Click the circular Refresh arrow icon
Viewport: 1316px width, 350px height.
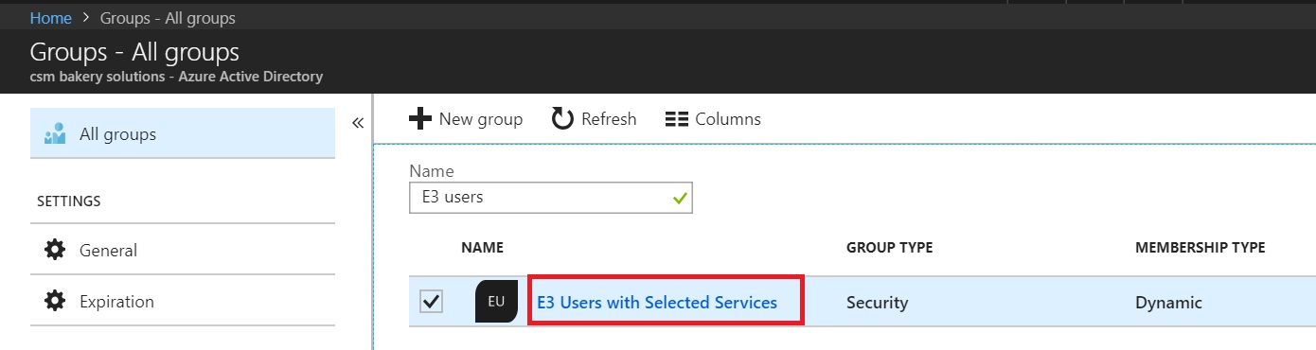coord(563,119)
